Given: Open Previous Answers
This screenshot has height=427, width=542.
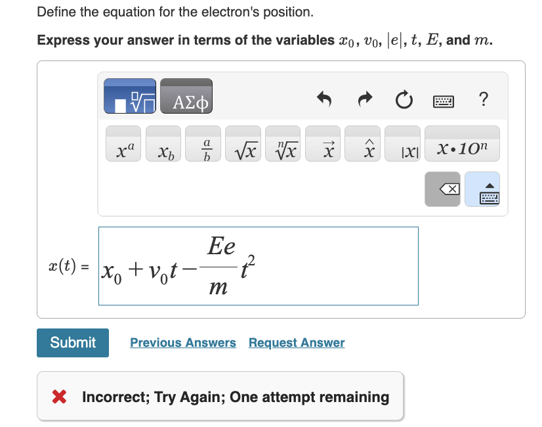Looking at the screenshot, I should (183, 342).
